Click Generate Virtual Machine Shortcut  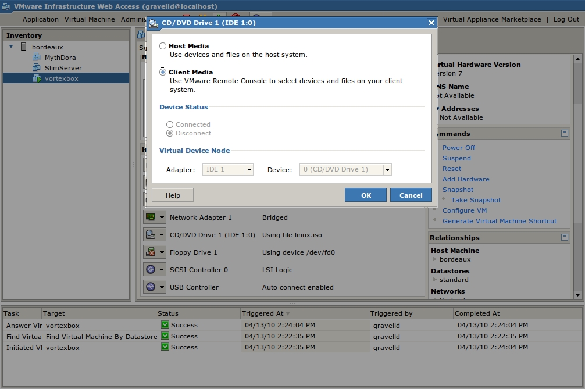pos(499,221)
